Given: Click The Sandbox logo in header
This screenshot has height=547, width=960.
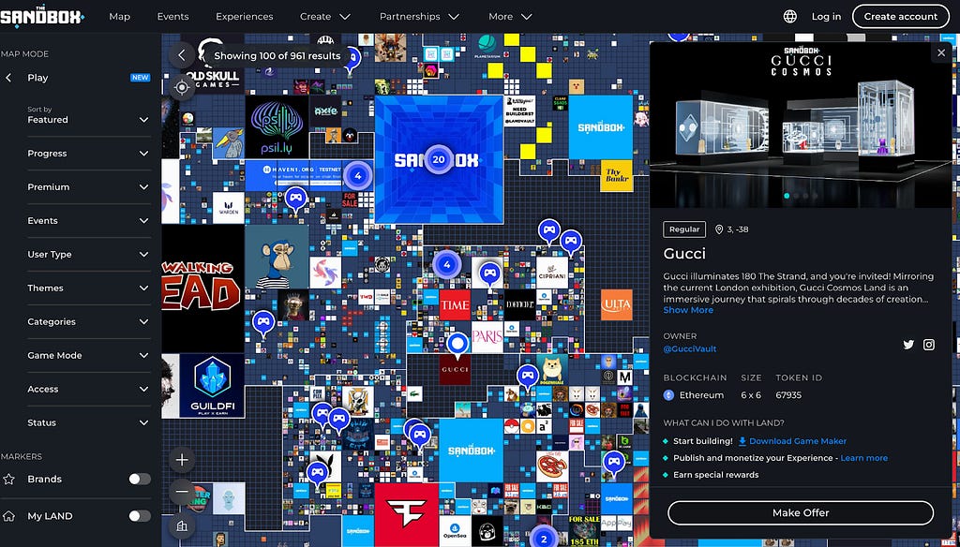Looking at the screenshot, I should point(41,16).
